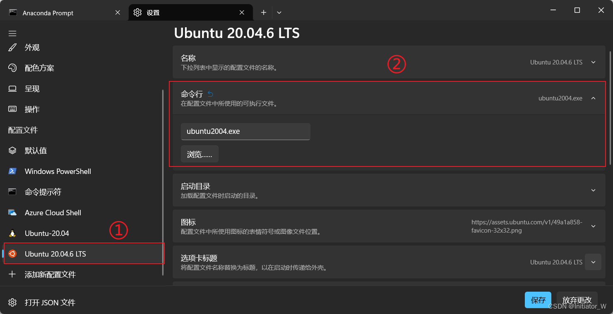Image resolution: width=613 pixels, height=314 pixels.
Task: Click the ubuntu2004.exe input field
Action: (x=245, y=131)
